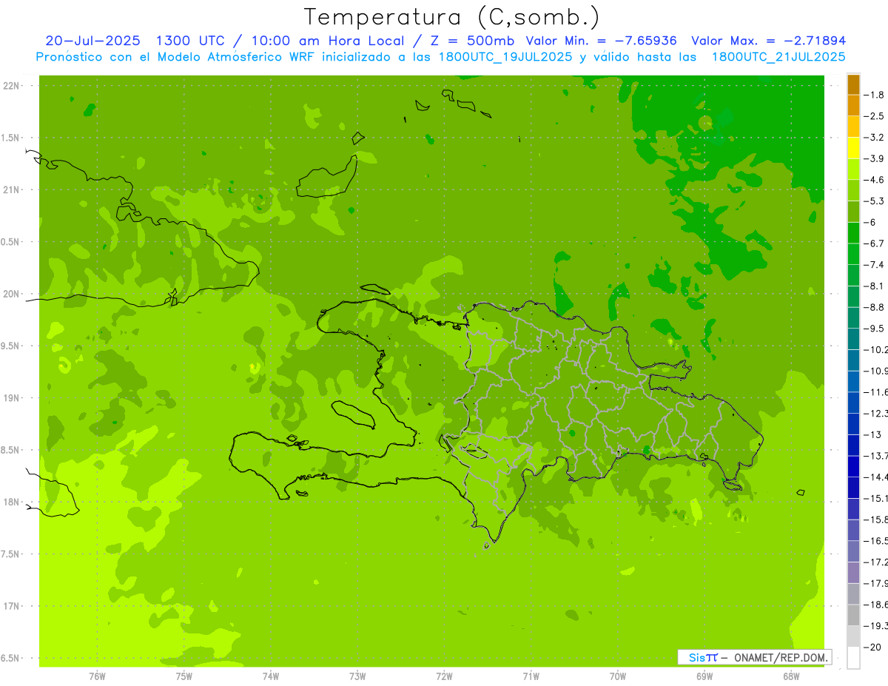Click the '-8.8' colorbar value label

pyautogui.click(x=875, y=307)
